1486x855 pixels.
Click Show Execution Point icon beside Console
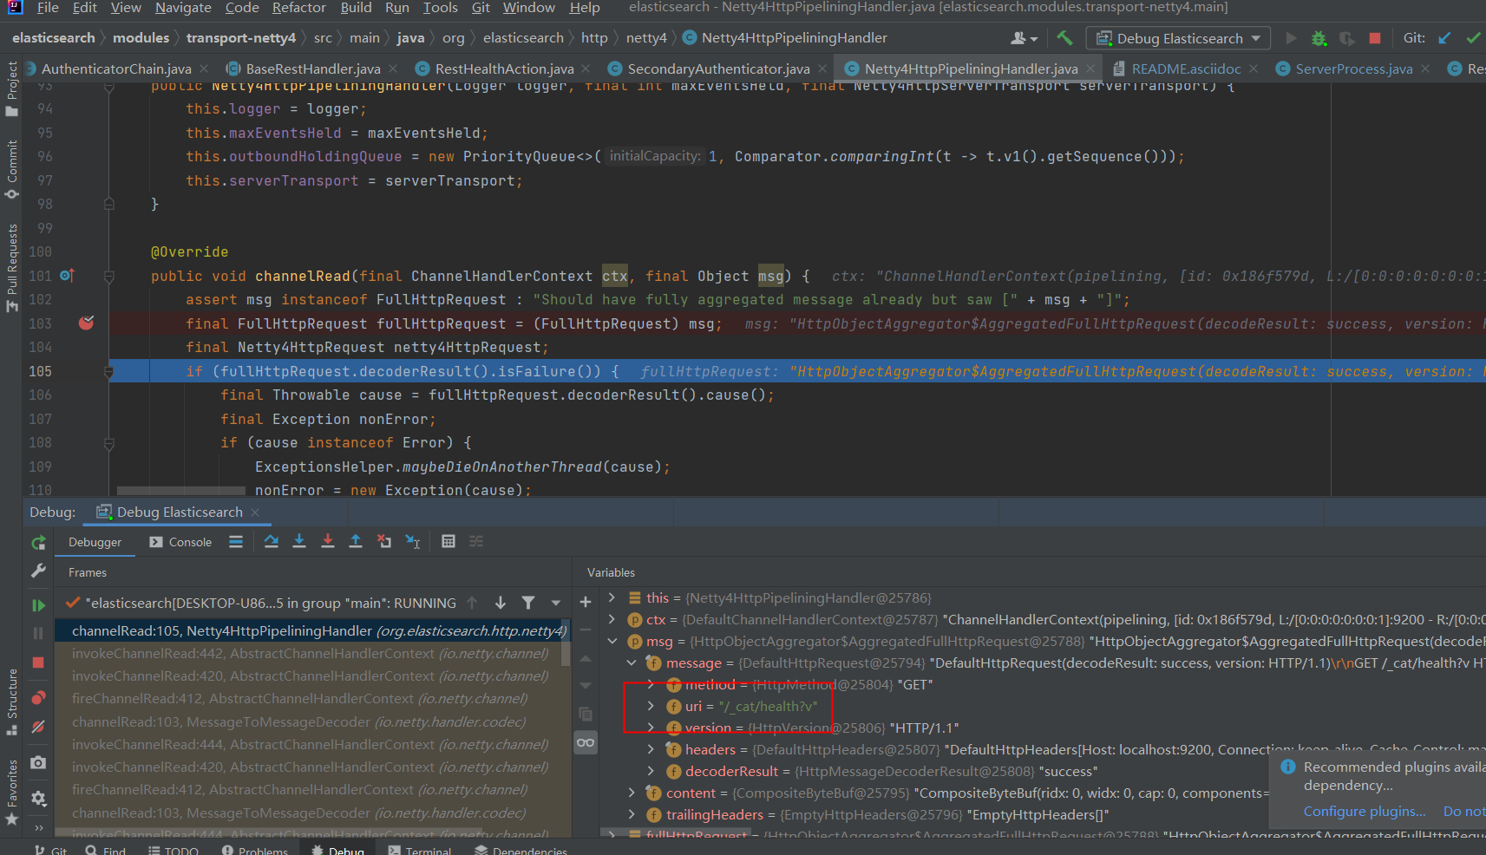pyautogui.click(x=236, y=541)
